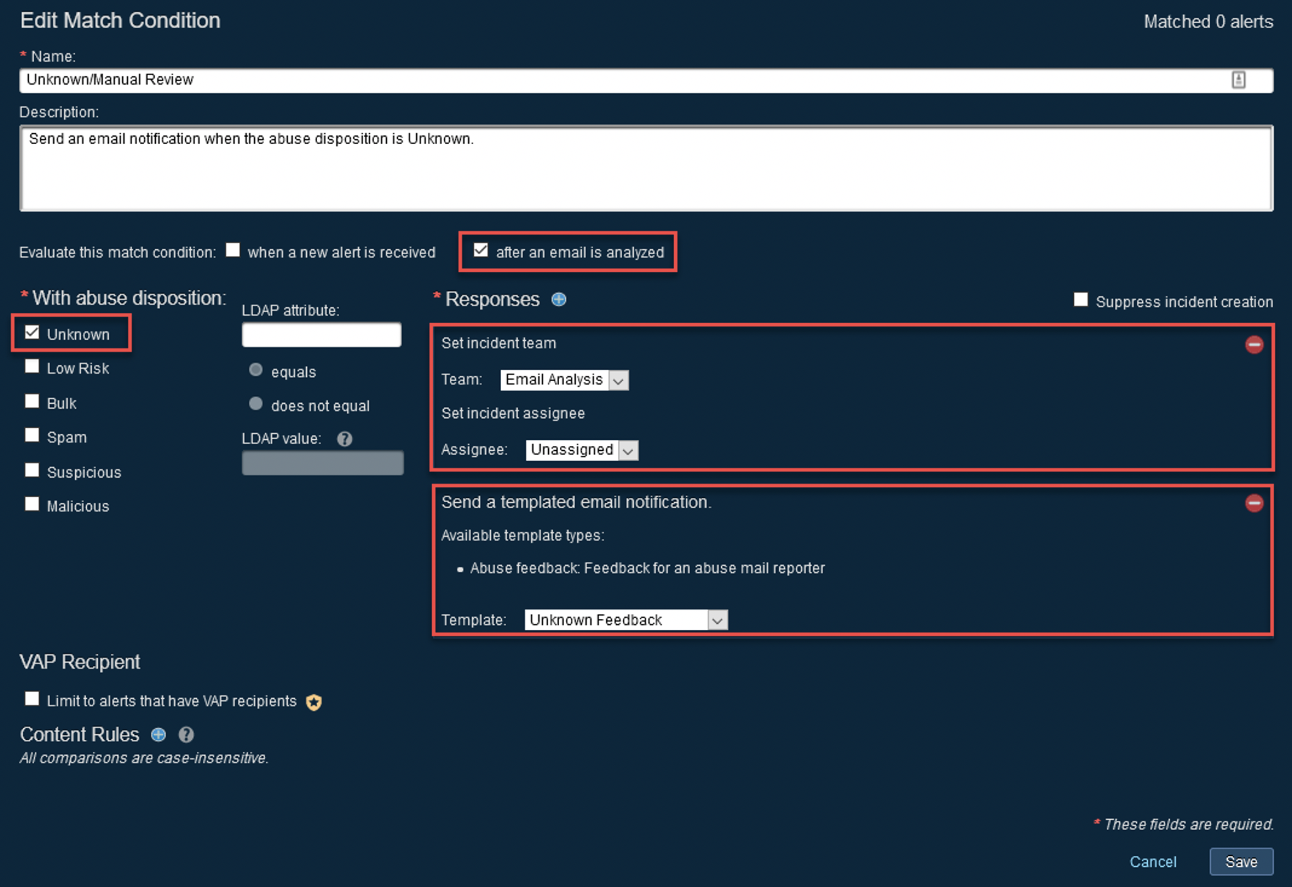
Task: Check when a new alert is received
Action: pos(233,250)
